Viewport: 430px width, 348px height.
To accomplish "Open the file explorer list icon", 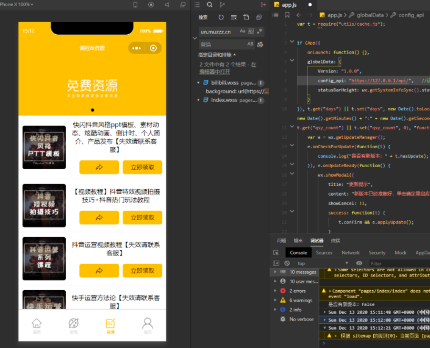I will pos(197,5).
